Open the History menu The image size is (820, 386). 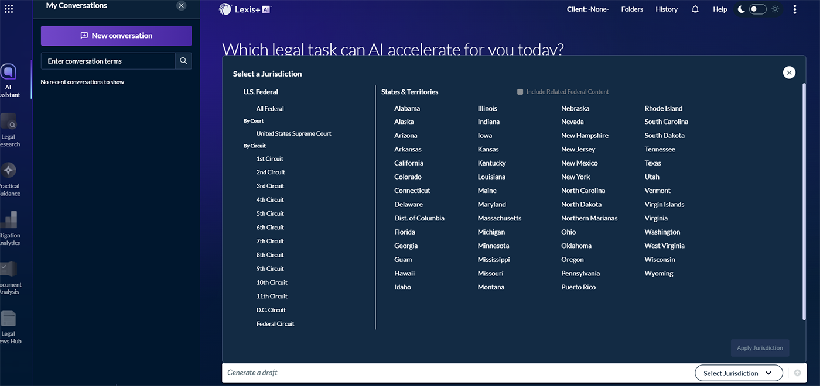coord(667,9)
